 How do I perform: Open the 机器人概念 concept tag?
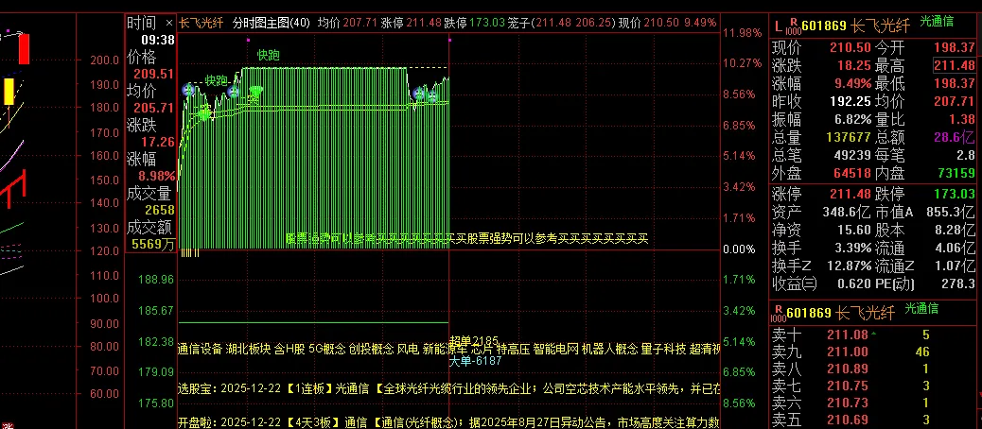[x=609, y=349]
